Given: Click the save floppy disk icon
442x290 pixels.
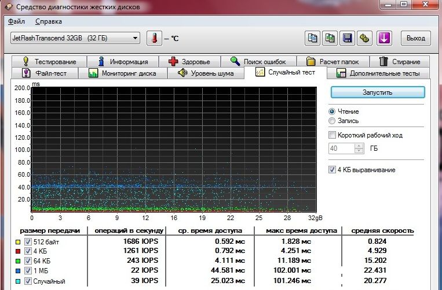Looking at the screenshot, I should pos(348,39).
